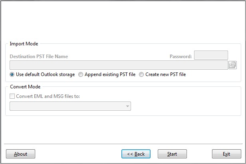Click the Start button
Image resolution: width=246 pixels, height=164 pixels.
click(172, 154)
